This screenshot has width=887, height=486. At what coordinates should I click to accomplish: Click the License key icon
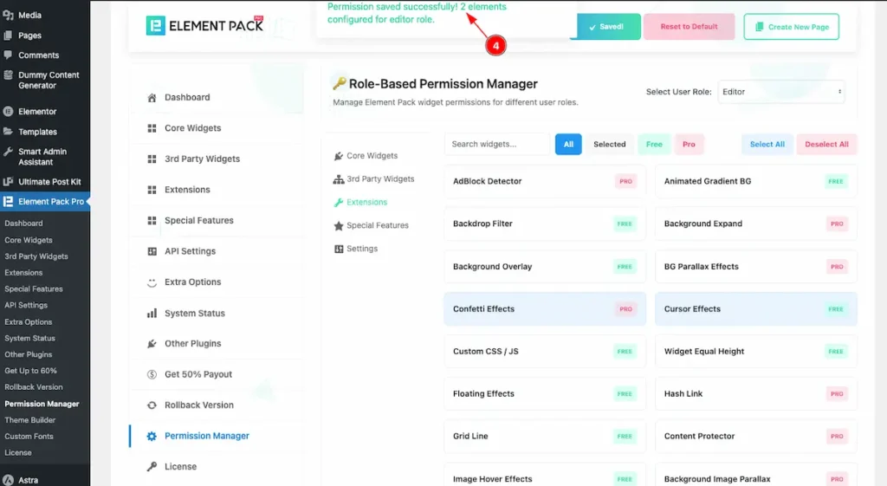pyautogui.click(x=152, y=467)
